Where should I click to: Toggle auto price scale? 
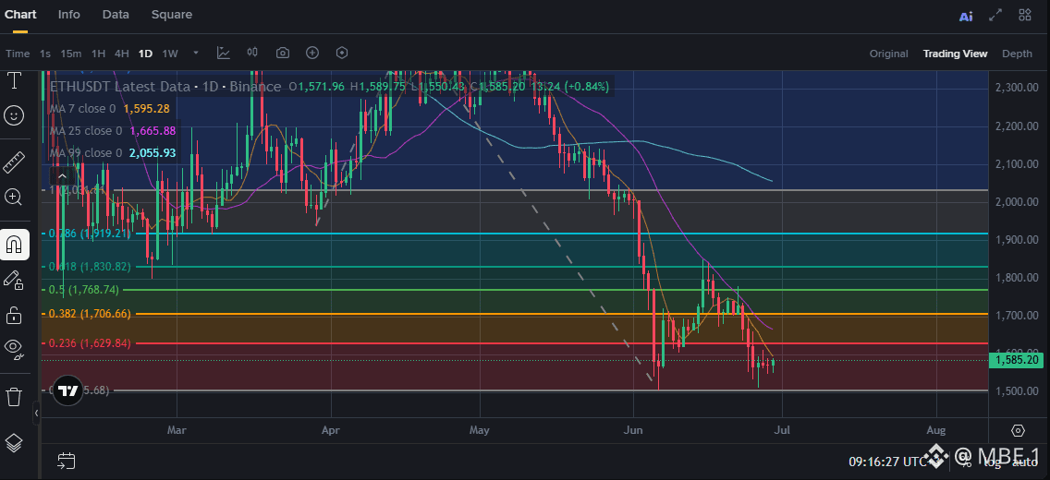click(1024, 462)
